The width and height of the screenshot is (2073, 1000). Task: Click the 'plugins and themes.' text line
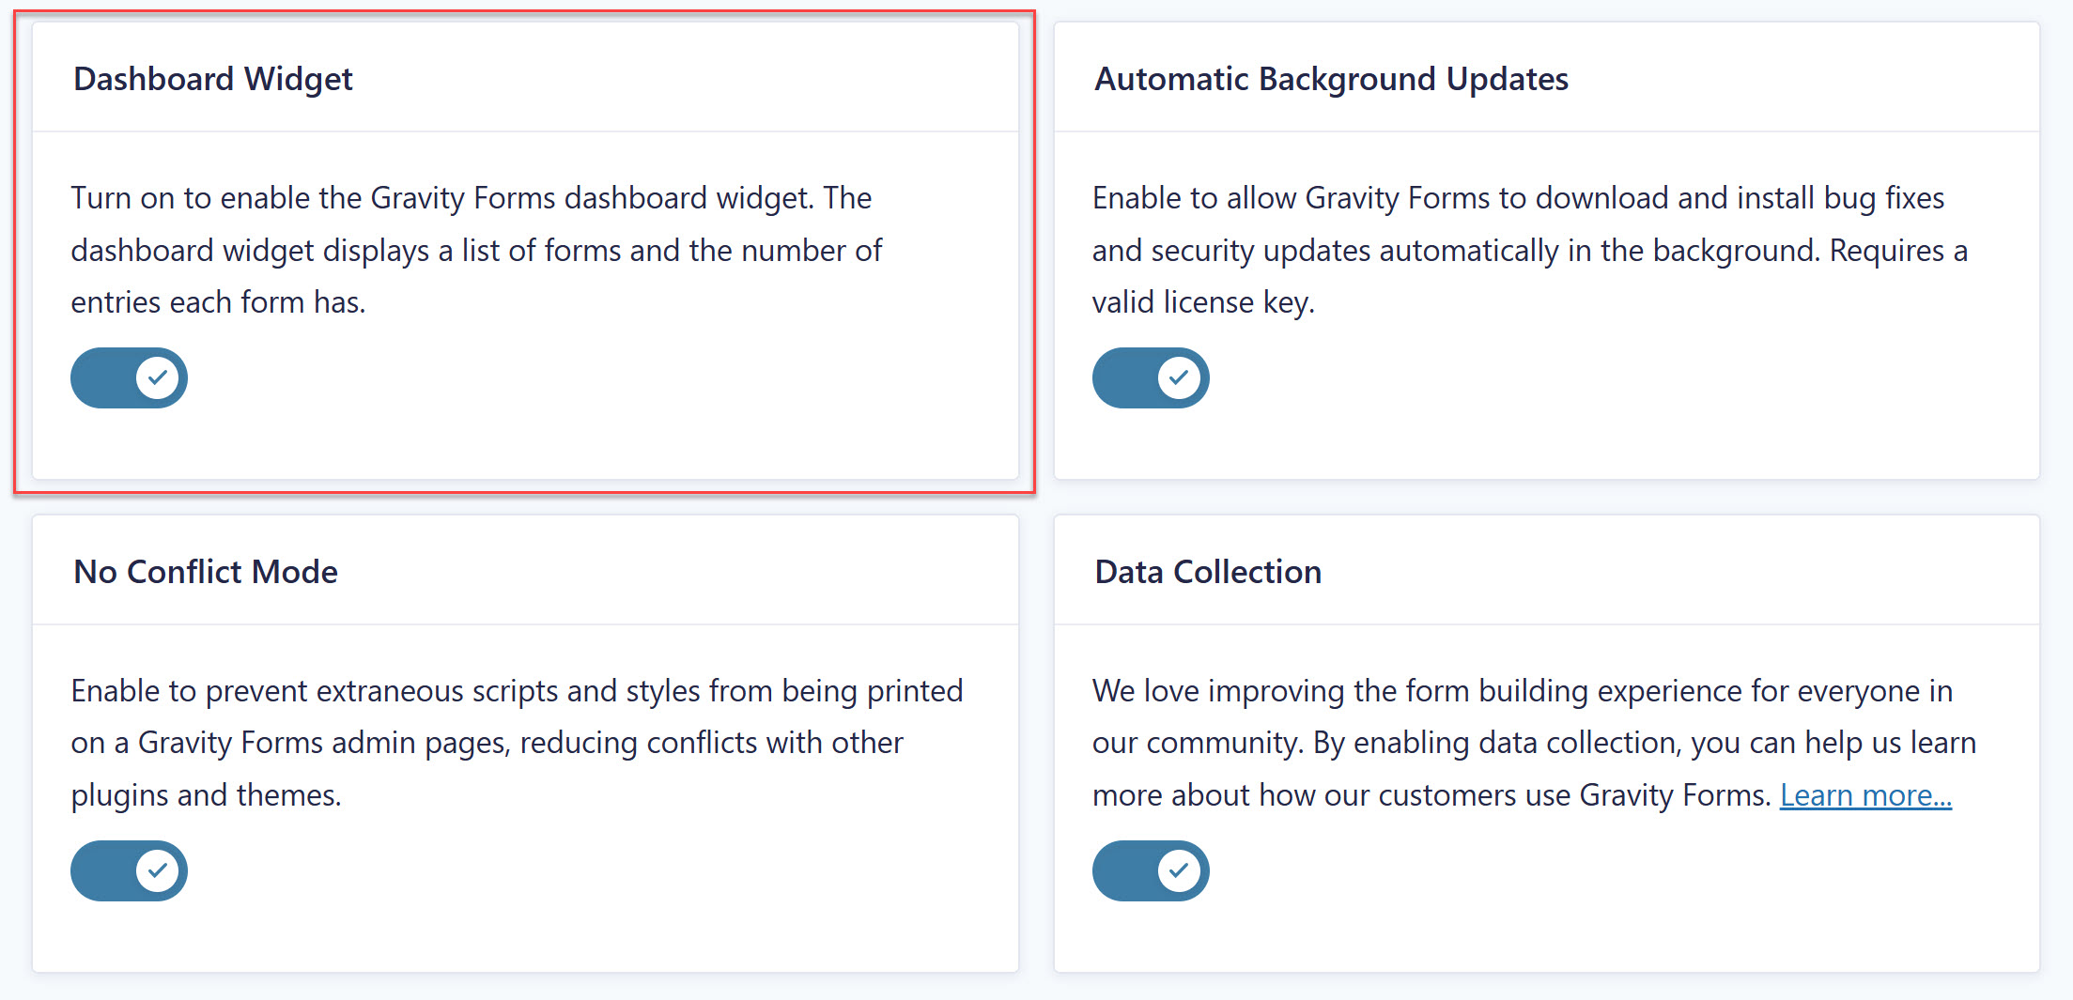pos(206,795)
